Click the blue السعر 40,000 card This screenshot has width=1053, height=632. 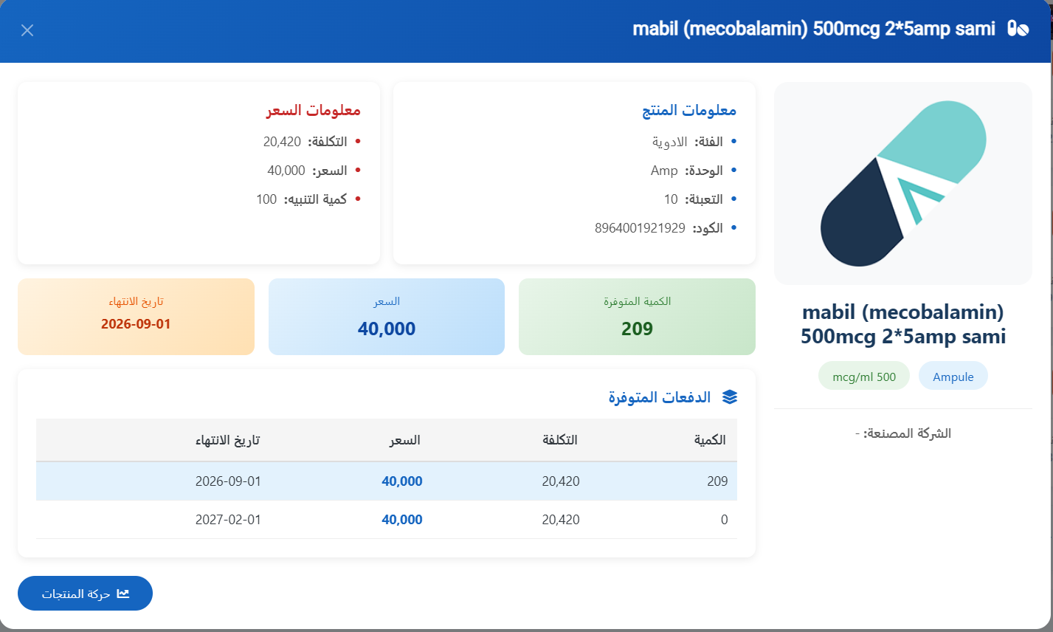click(387, 317)
